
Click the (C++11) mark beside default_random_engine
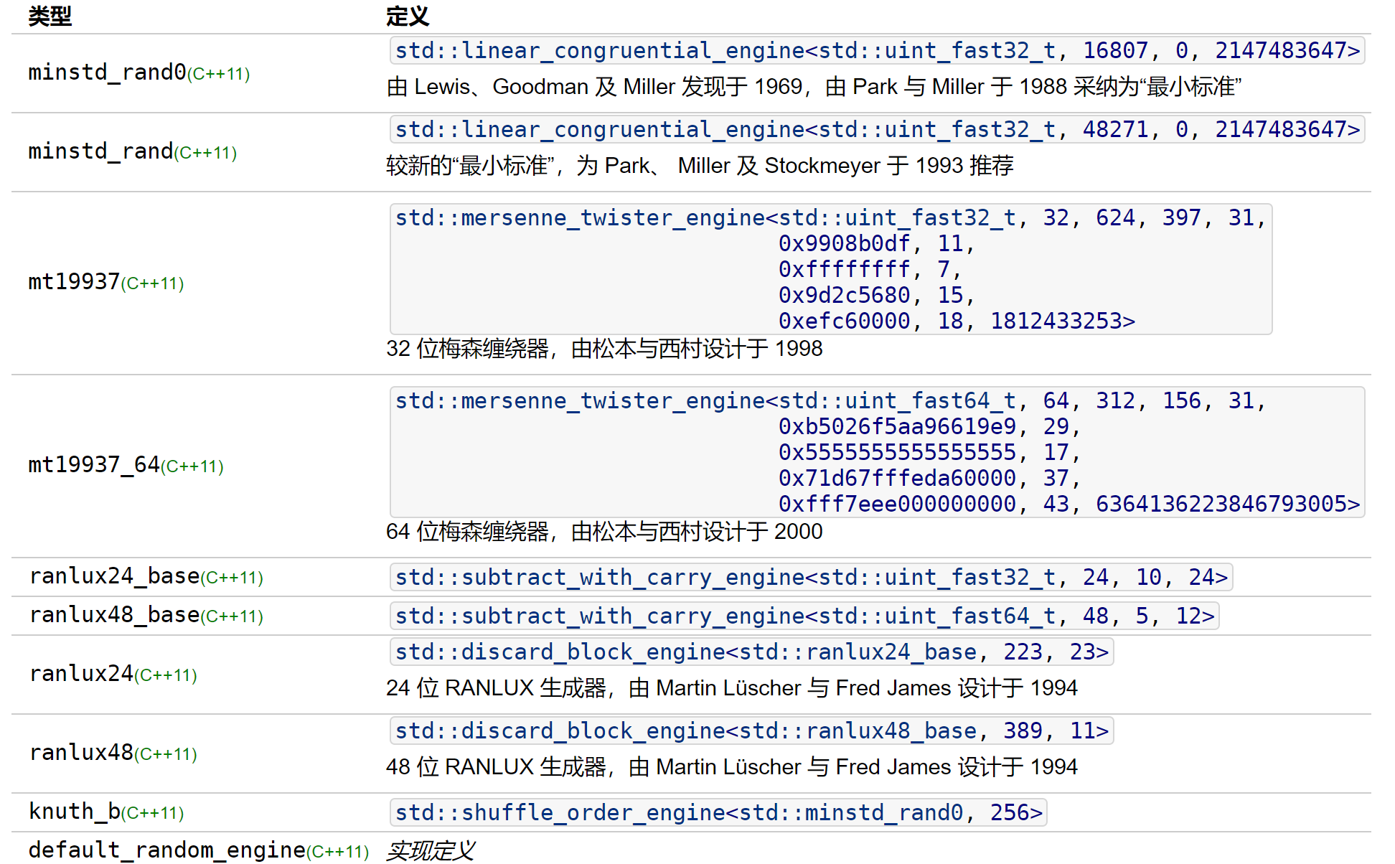pyautogui.click(x=338, y=852)
